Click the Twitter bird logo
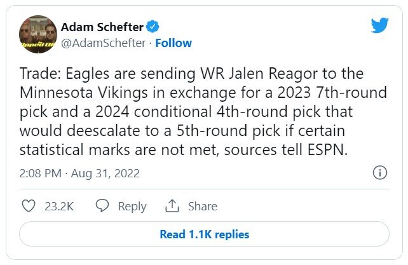The image size is (408, 265). point(379,25)
